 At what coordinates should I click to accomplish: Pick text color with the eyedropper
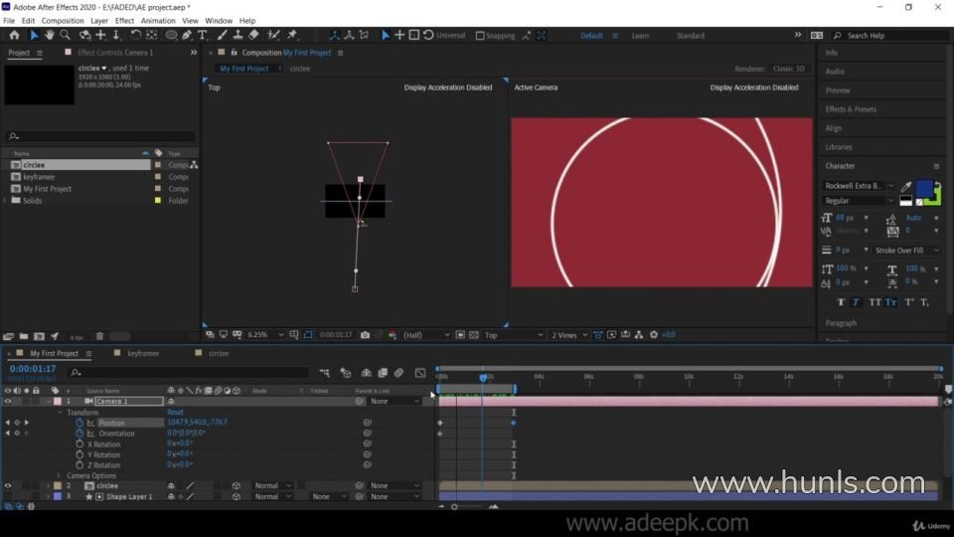click(x=905, y=186)
